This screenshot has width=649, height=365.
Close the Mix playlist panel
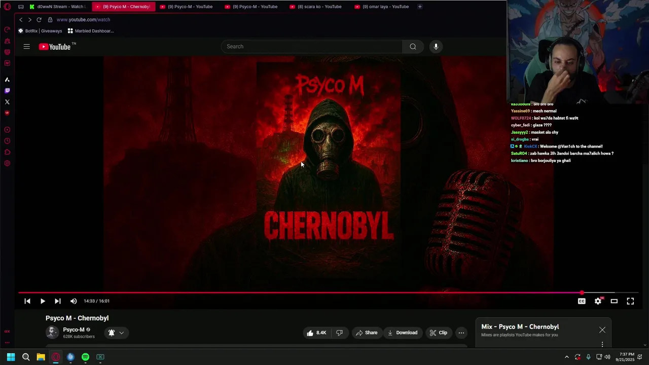602,330
